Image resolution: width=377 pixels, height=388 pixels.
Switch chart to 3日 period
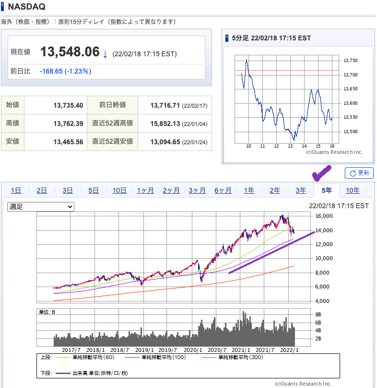click(x=68, y=190)
